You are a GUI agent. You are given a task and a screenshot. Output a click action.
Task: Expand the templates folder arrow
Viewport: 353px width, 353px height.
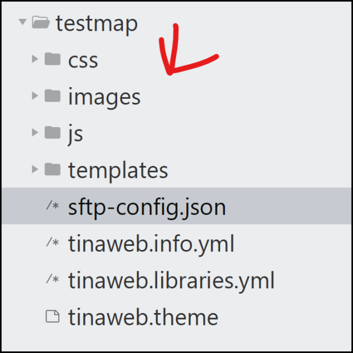[35, 169]
